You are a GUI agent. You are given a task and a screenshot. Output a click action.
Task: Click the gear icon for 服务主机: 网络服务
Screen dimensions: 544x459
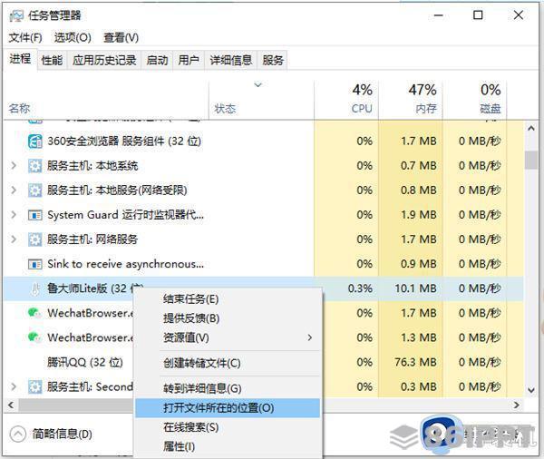[35, 239]
